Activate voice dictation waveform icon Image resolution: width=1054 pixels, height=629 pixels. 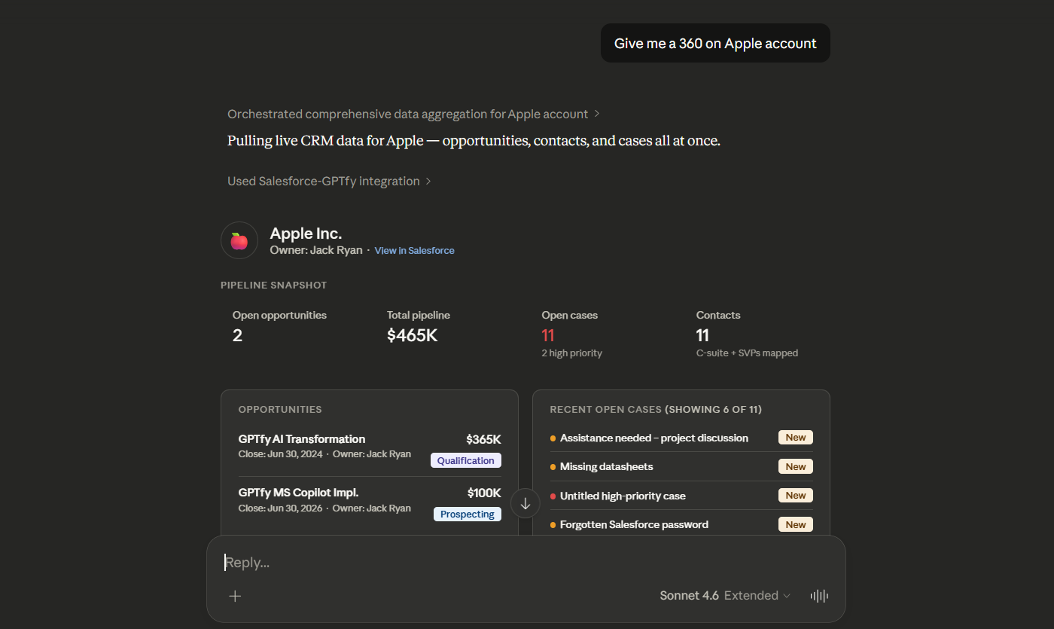point(818,596)
